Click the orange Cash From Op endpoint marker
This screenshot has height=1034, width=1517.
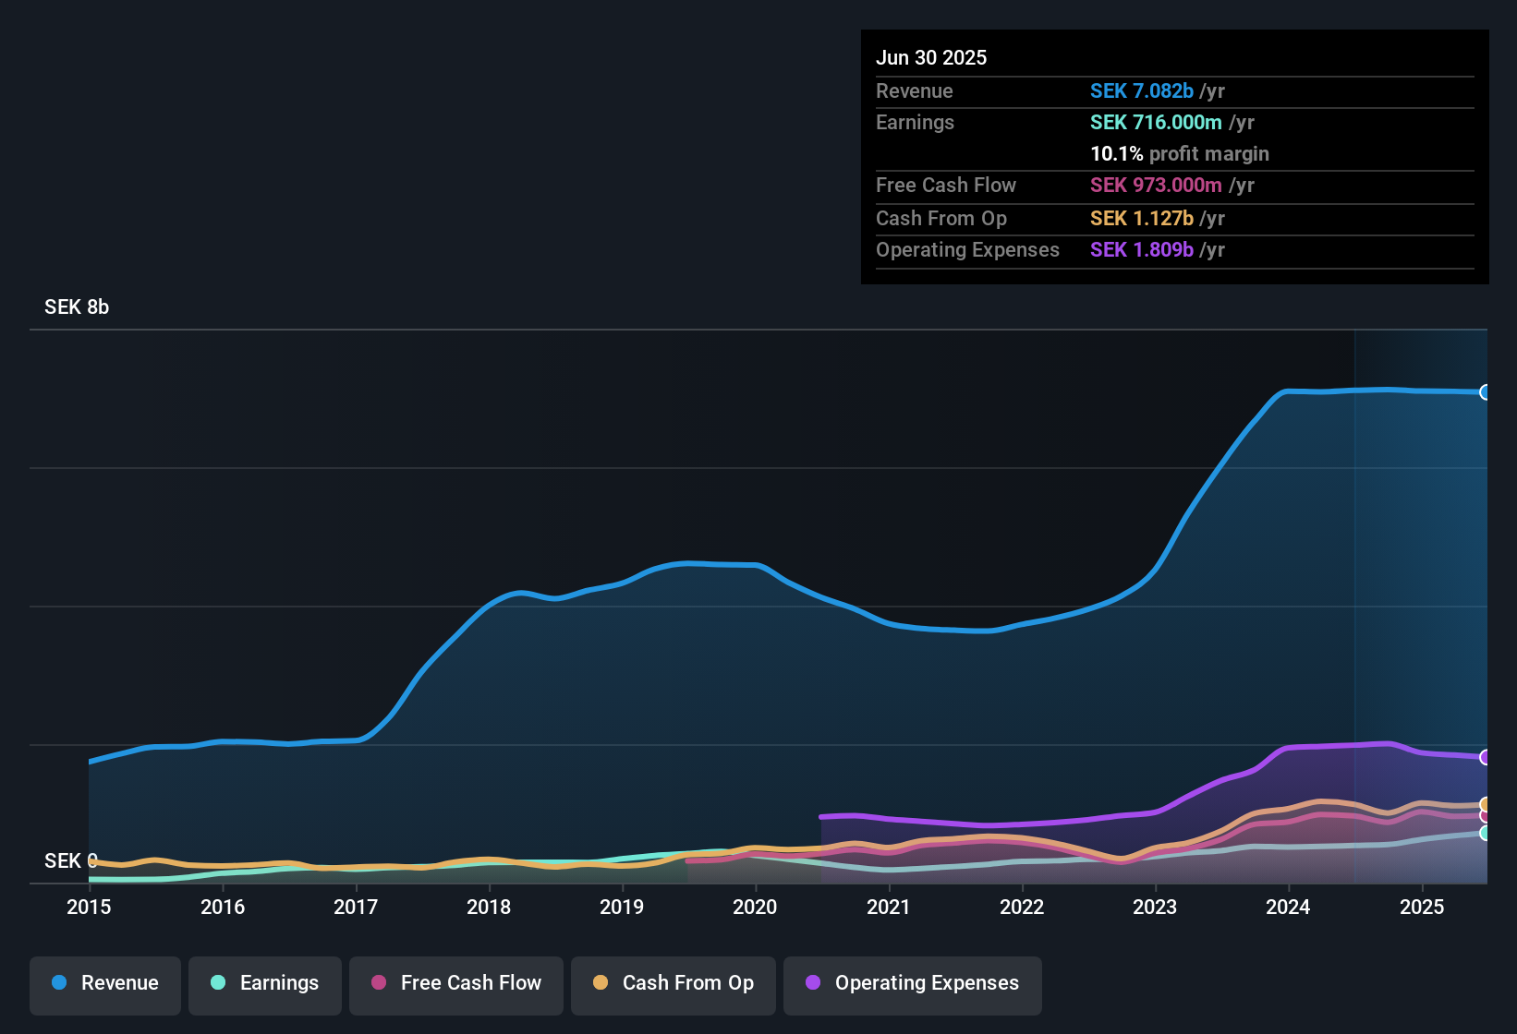[1486, 804]
